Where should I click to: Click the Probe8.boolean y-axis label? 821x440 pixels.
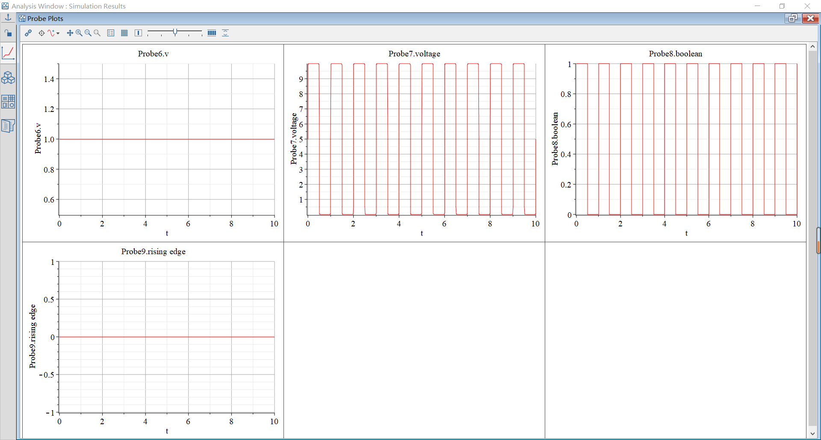click(555, 138)
